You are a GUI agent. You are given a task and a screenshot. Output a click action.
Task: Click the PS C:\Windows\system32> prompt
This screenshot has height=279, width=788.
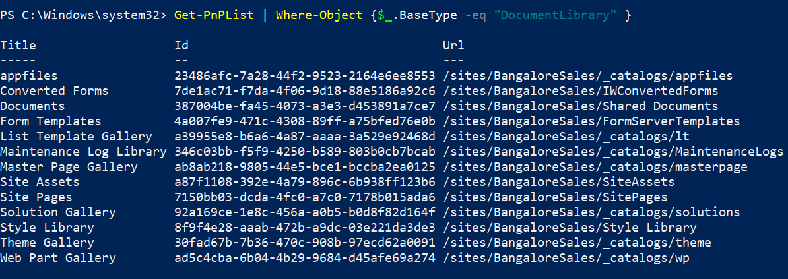click(83, 15)
